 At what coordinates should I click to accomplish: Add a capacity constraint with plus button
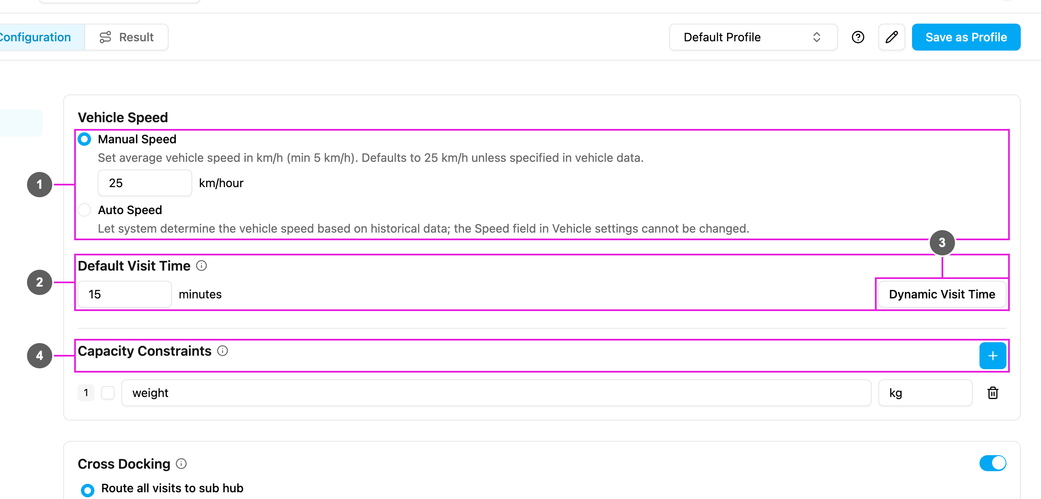[993, 356]
